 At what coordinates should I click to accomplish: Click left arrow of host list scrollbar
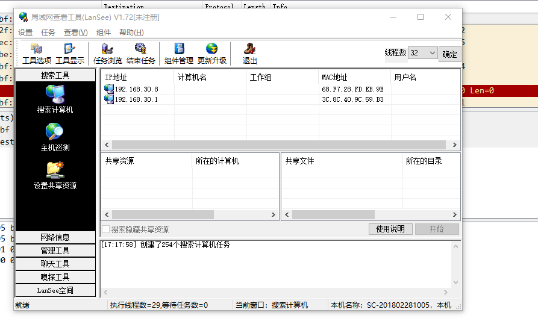[x=107, y=145]
